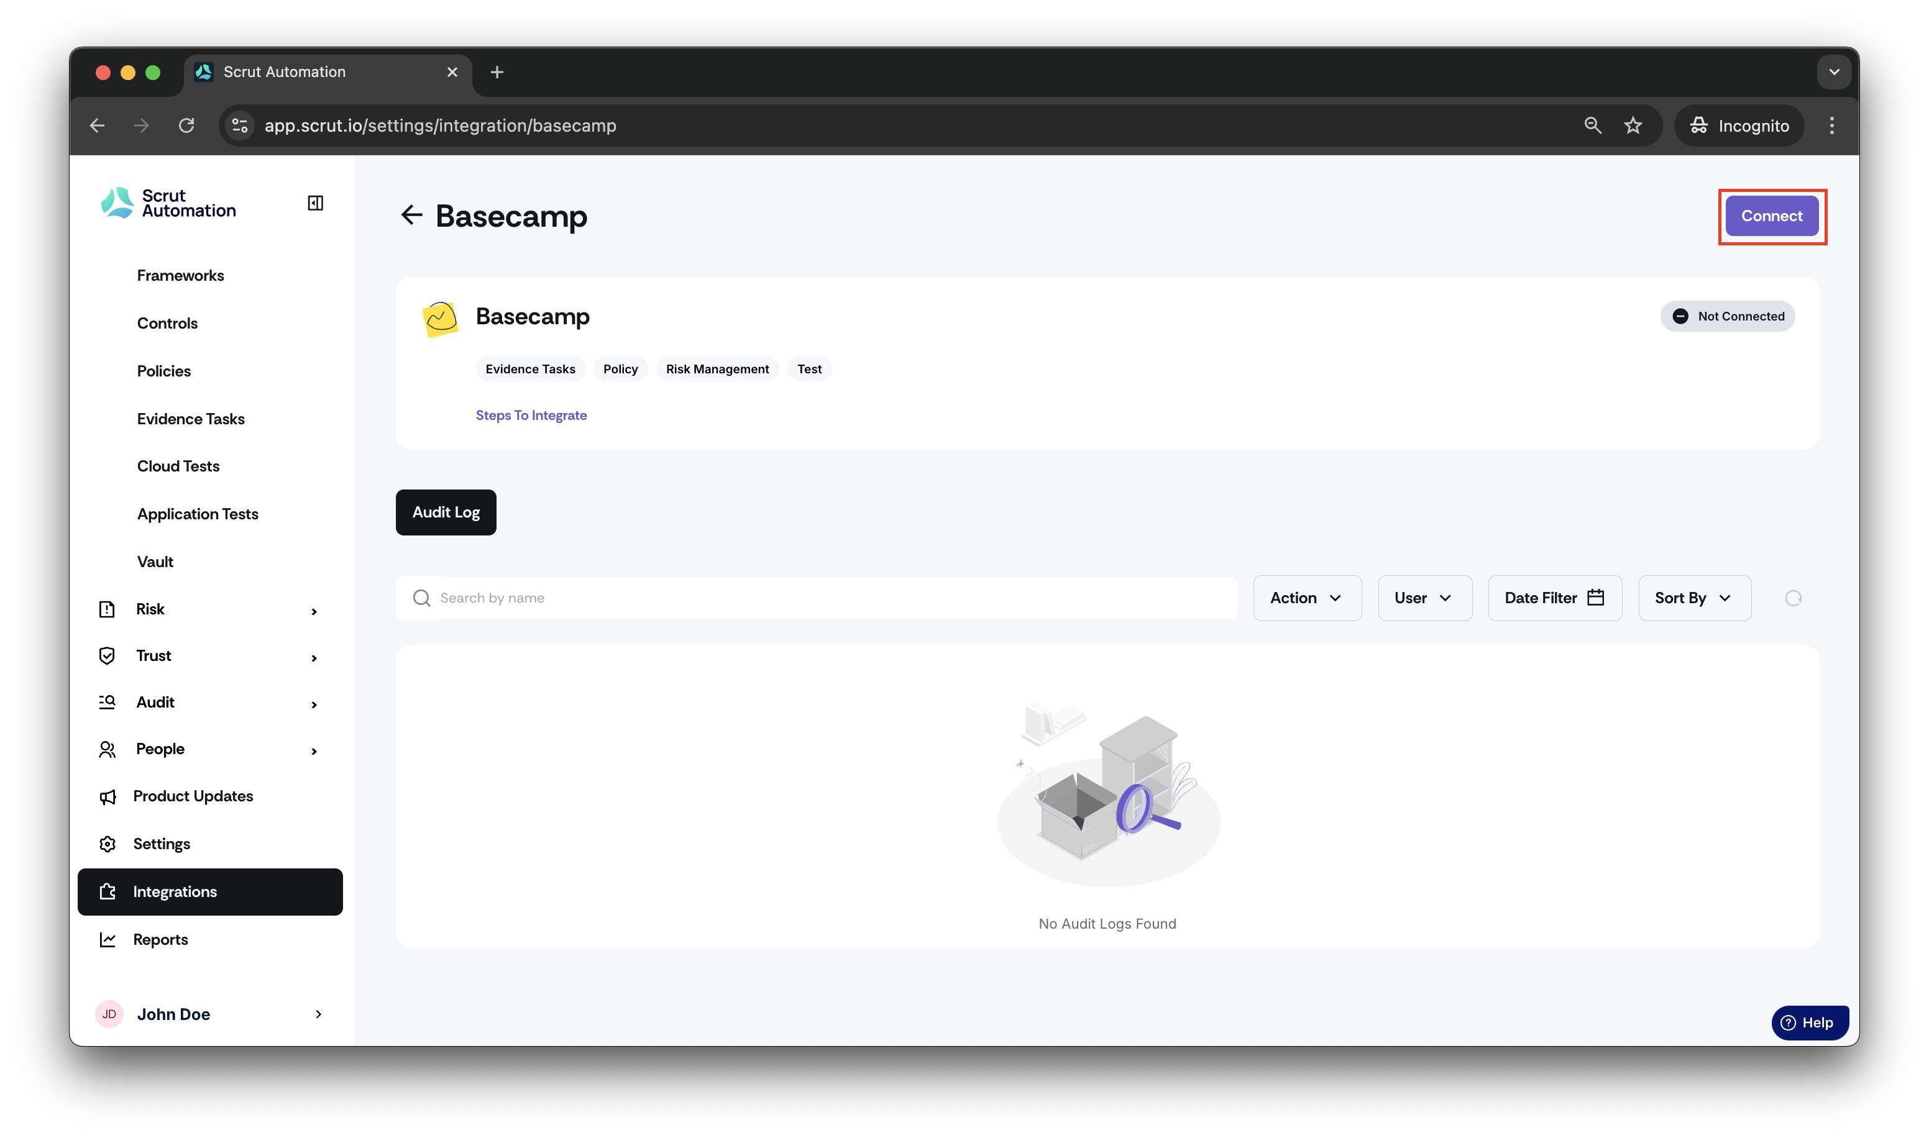Open the Steps To Integrate link

[531, 416]
